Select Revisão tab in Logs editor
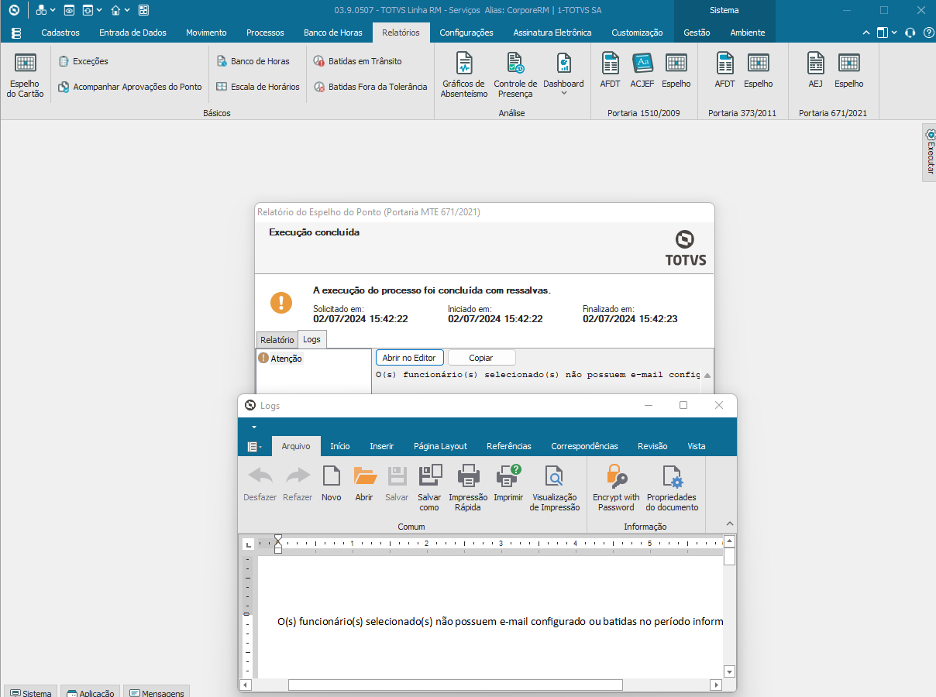 point(652,446)
